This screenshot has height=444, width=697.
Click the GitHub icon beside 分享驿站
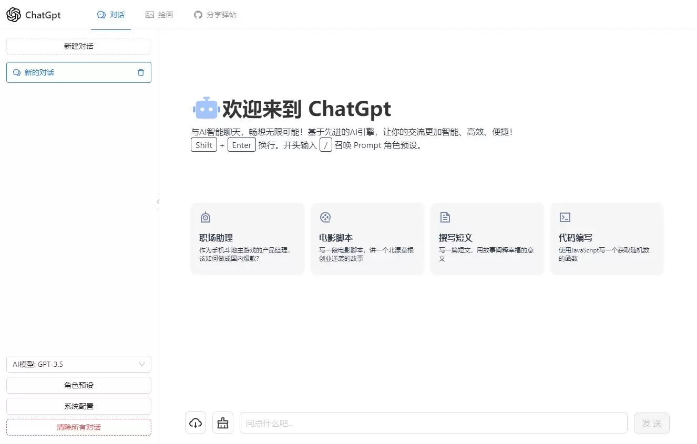[198, 15]
